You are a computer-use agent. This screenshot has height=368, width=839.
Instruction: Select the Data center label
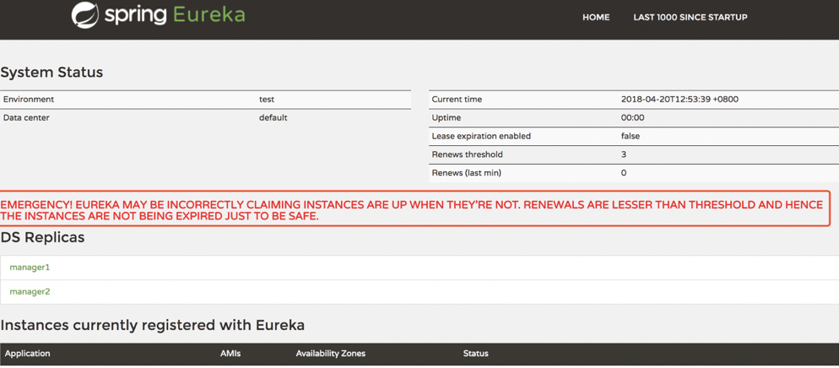(x=26, y=117)
